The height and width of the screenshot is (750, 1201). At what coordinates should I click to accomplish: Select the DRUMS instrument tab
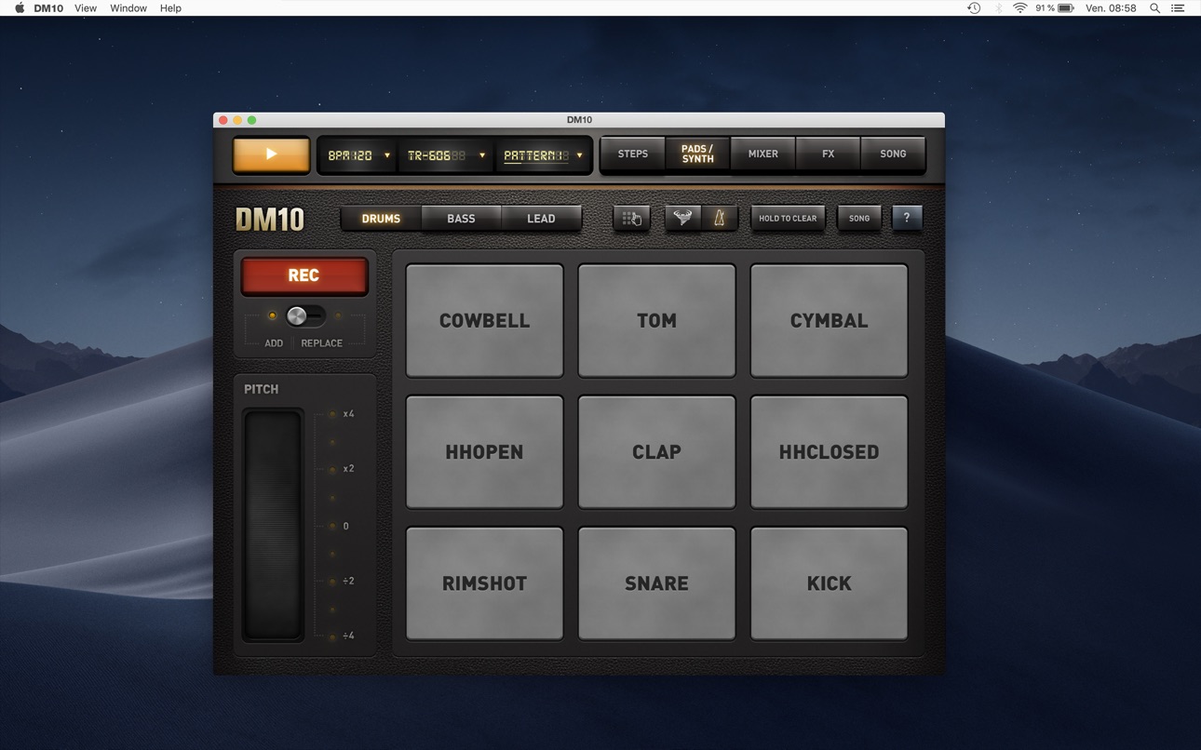click(381, 219)
